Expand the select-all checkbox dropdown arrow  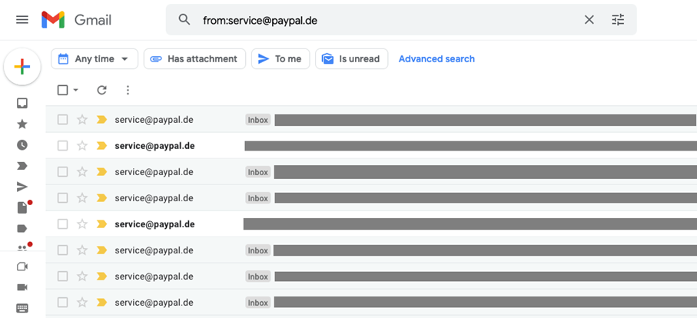coord(75,90)
